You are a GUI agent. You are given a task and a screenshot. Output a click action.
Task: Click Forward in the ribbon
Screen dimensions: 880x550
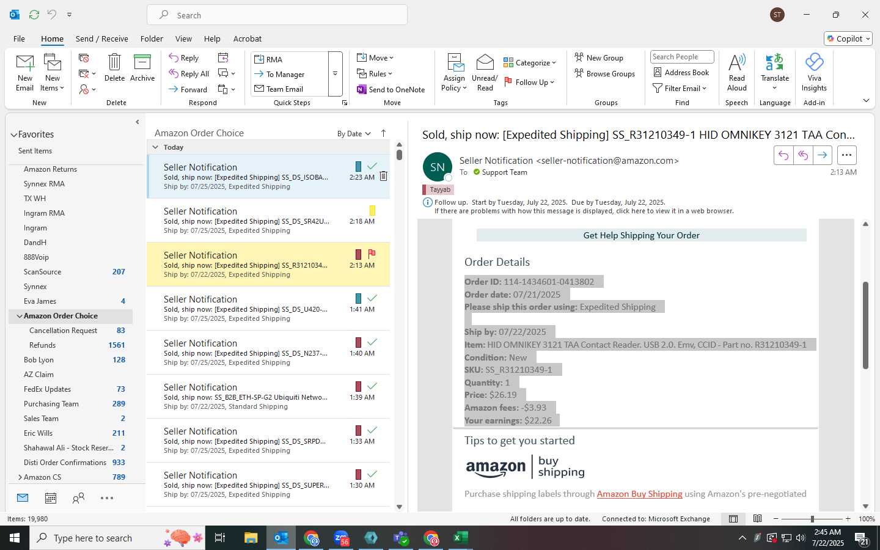click(188, 89)
